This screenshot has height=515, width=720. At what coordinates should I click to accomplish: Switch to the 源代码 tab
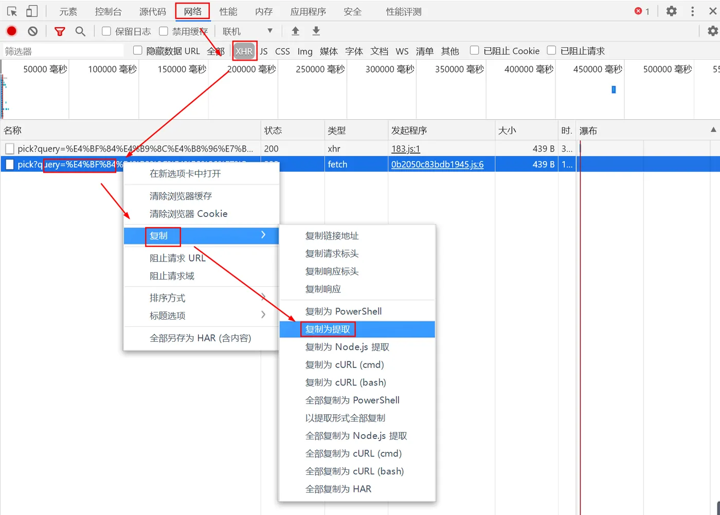click(153, 11)
